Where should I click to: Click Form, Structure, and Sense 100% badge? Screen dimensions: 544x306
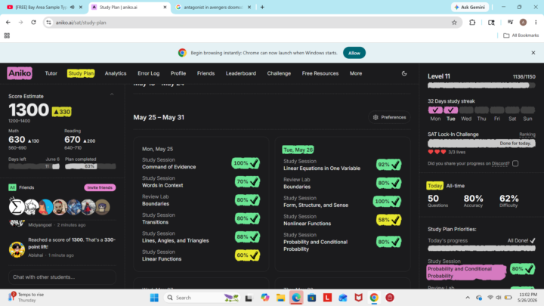point(387,201)
